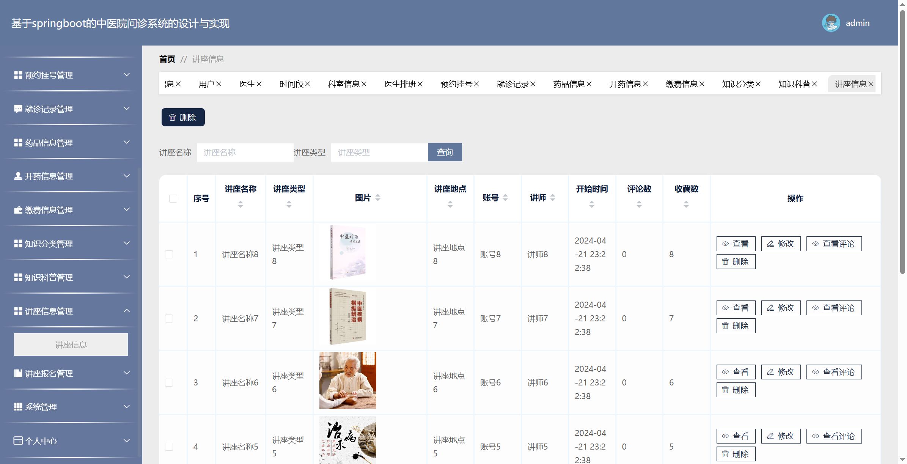This screenshot has height=464, width=907.
Task: Expand 系统管理 menu chevron
Action: tap(127, 407)
